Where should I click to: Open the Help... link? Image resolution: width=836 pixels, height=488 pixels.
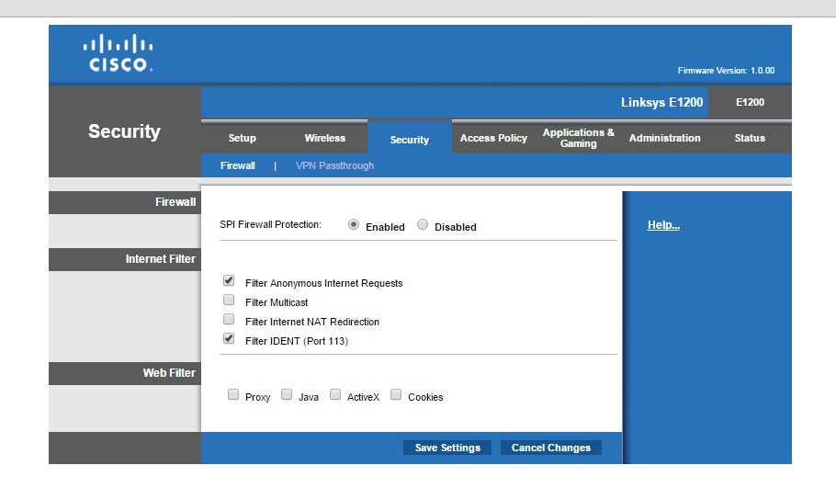[x=663, y=224]
